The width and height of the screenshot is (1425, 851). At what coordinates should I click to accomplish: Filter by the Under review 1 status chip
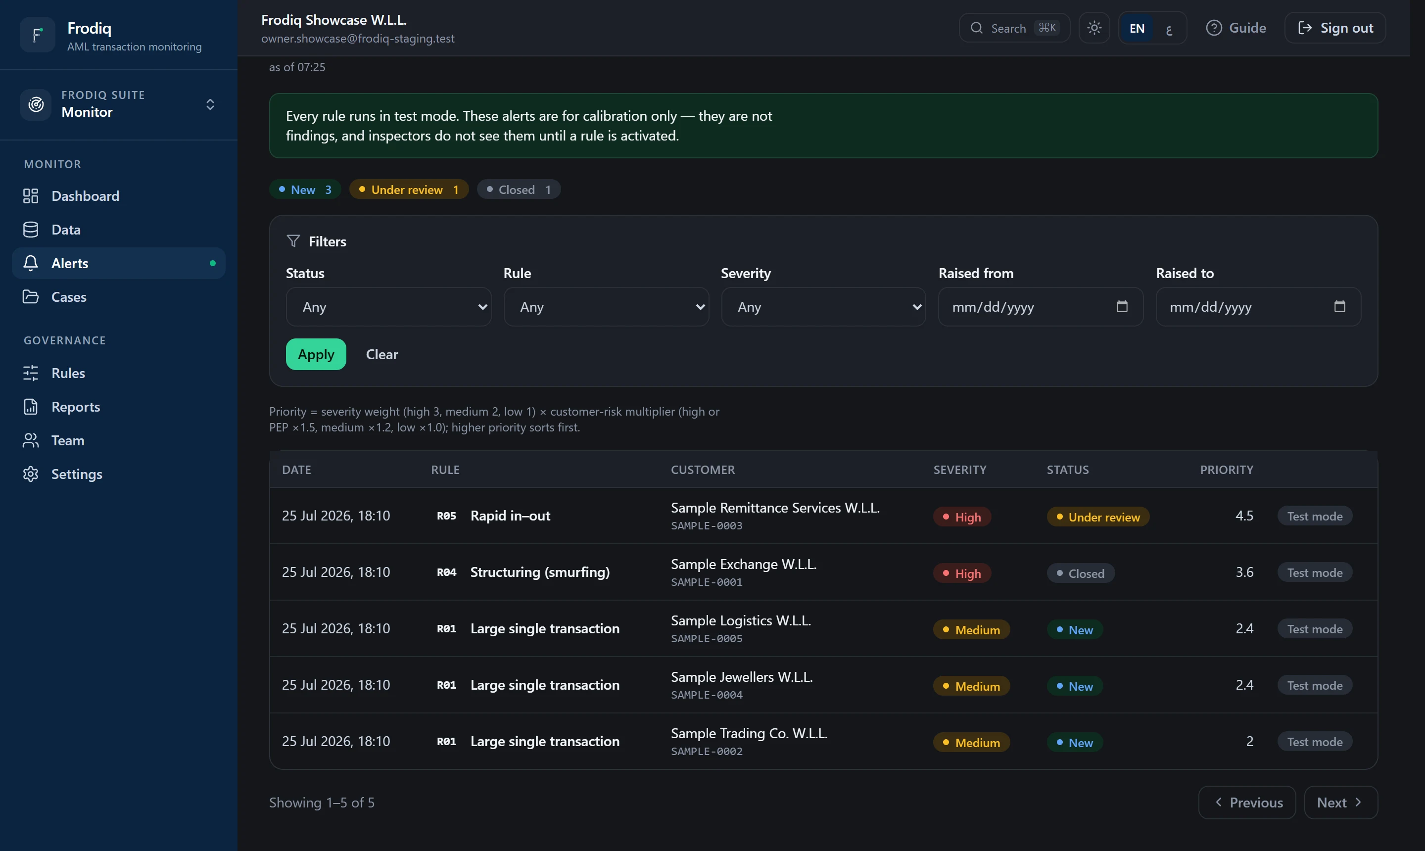408,190
